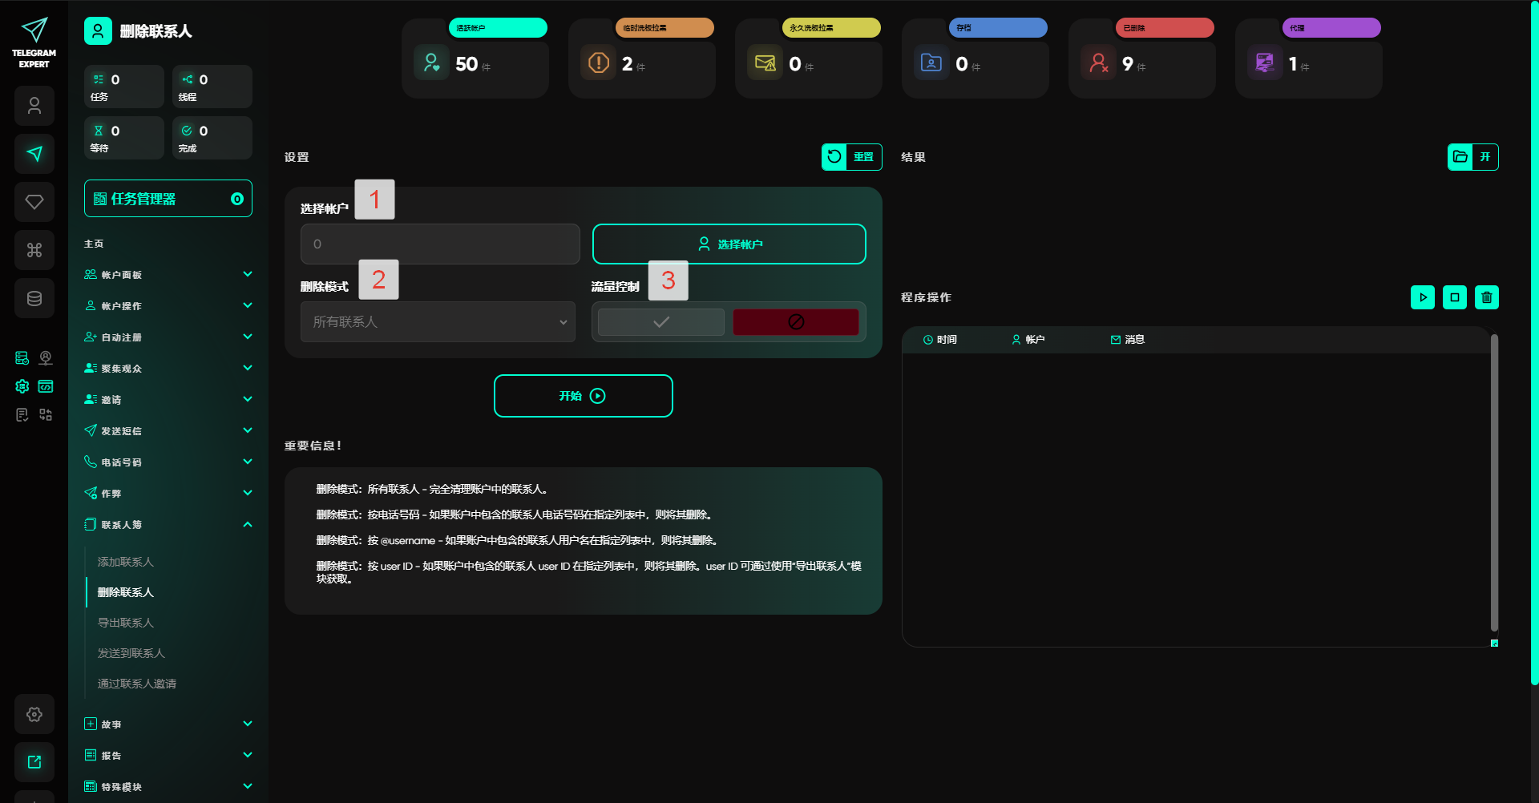Click the stop icon in 程序操作
This screenshot has height=803, width=1539.
pos(1455,297)
